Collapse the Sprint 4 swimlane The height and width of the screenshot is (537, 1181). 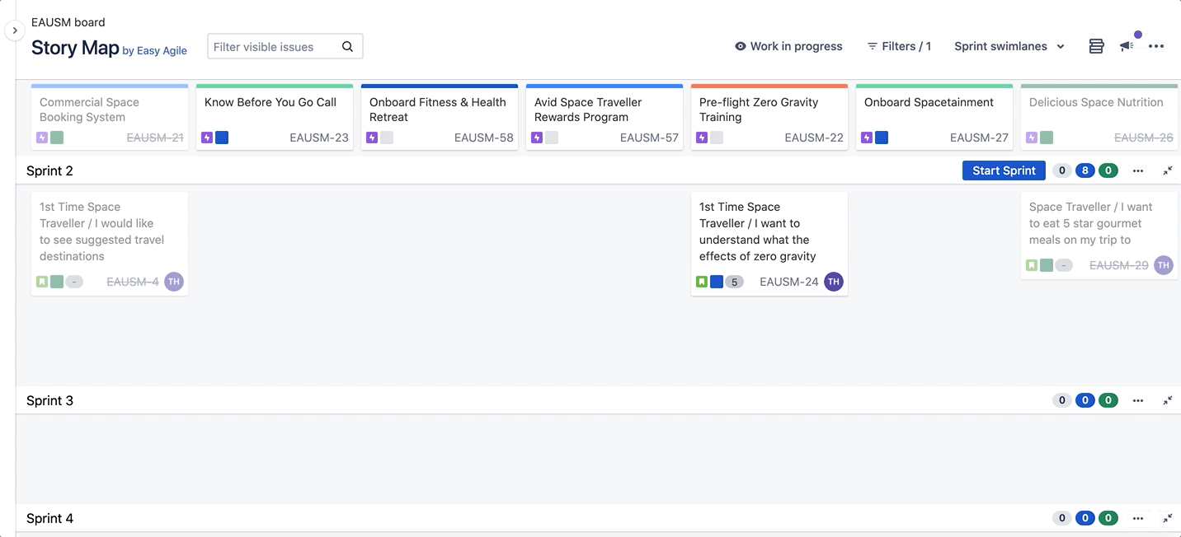point(1168,519)
